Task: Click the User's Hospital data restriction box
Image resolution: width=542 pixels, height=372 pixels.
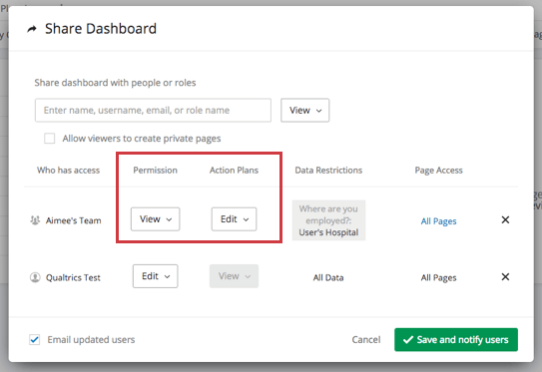Action: (328, 220)
